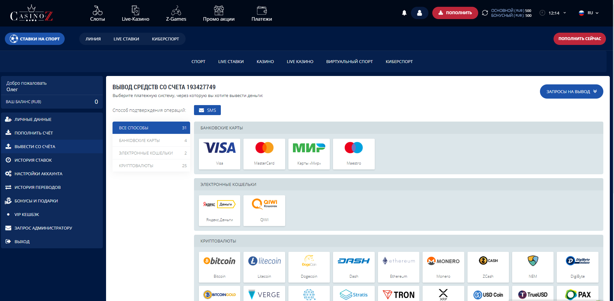Click the Casino-Z logo
The image size is (614, 301).
point(31,13)
